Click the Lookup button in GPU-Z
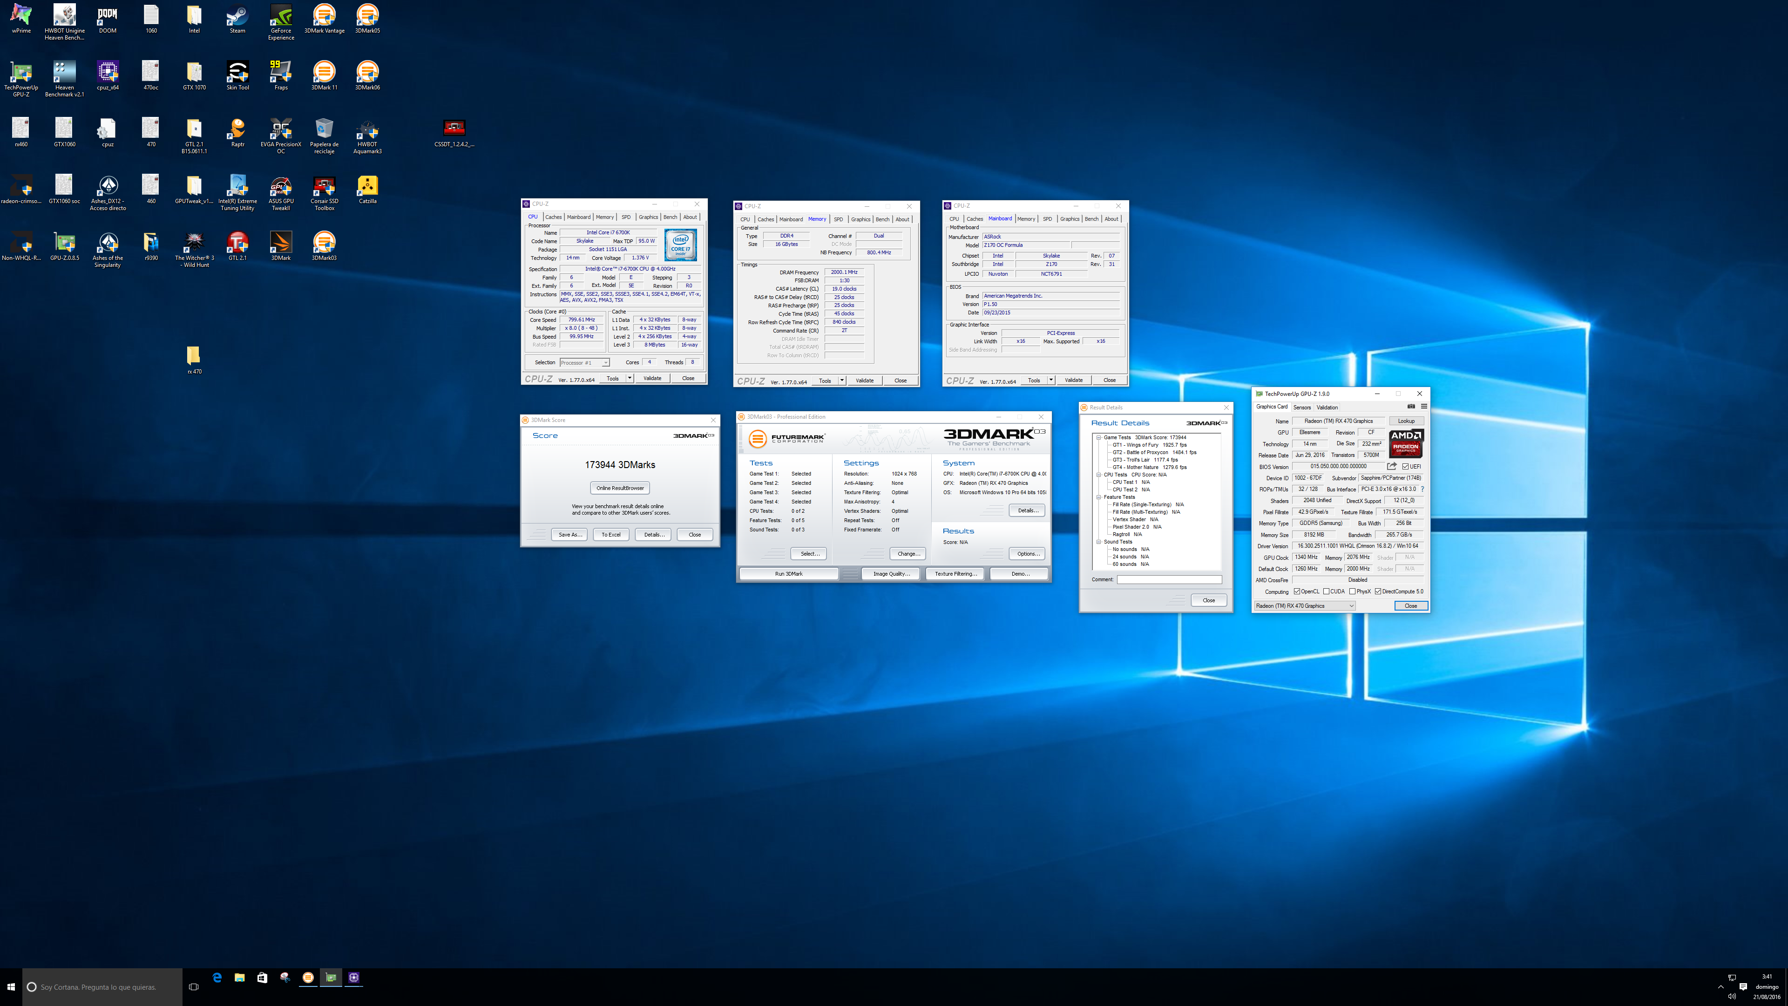This screenshot has height=1006, width=1788. click(x=1406, y=421)
